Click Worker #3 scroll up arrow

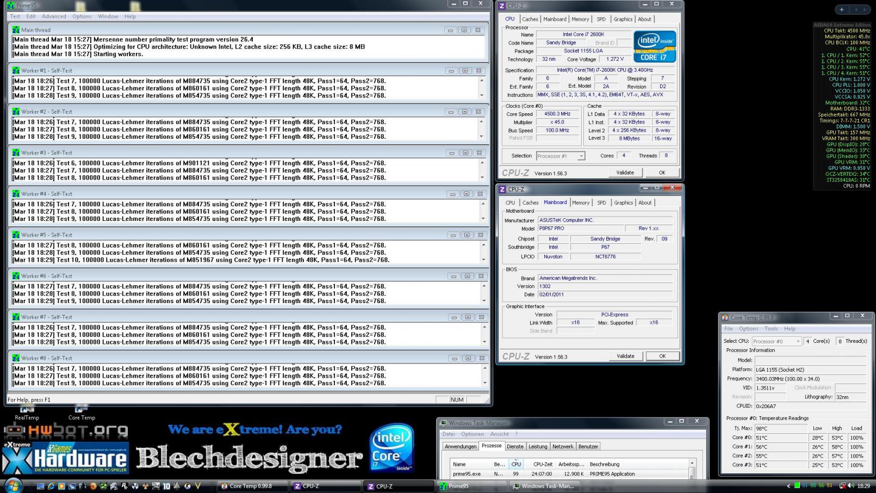482,163
